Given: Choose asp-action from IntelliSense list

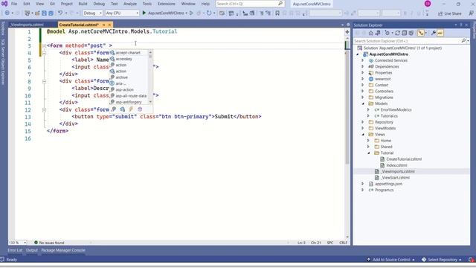Looking at the screenshot, I should [124, 89].
